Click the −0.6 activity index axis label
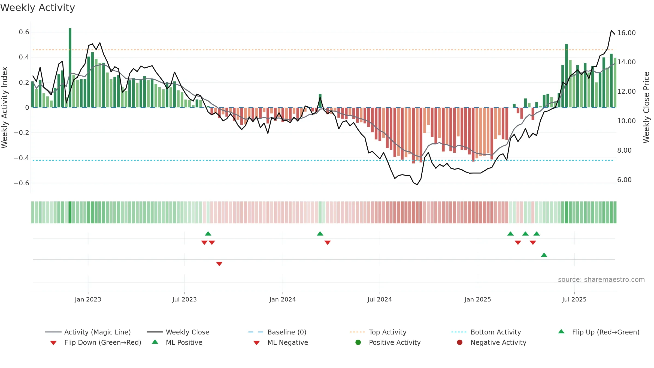The height and width of the screenshot is (368, 654). coord(22,183)
